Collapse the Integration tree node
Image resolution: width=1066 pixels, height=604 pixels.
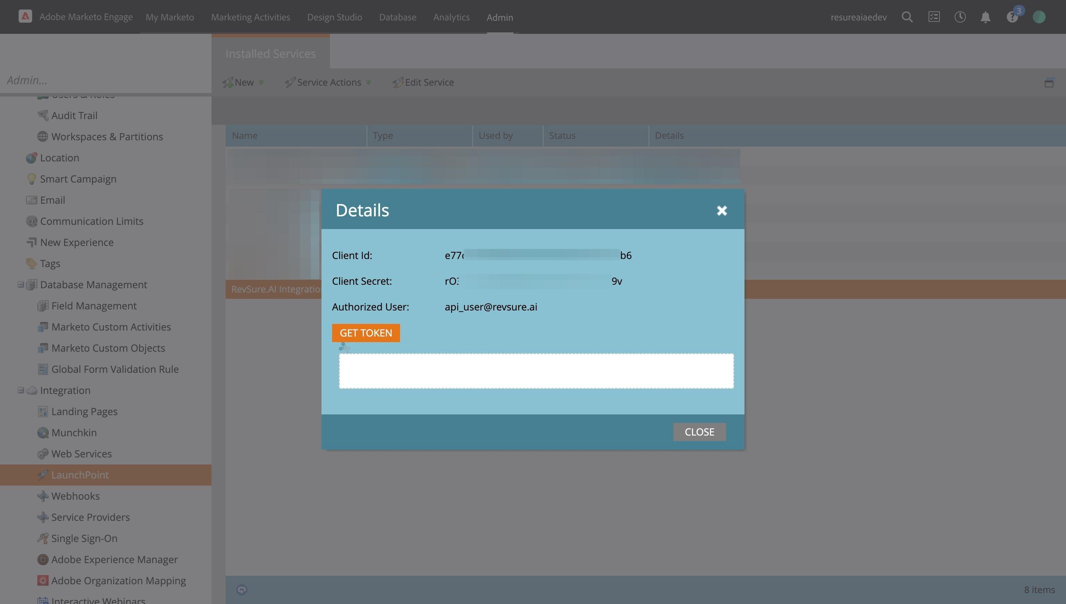pos(20,390)
